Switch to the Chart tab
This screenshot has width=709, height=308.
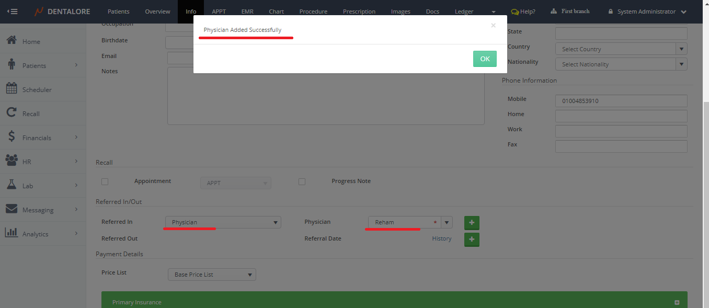pos(276,12)
